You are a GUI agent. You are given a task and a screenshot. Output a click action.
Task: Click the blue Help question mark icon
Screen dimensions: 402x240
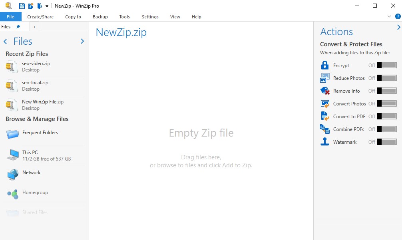(x=398, y=17)
